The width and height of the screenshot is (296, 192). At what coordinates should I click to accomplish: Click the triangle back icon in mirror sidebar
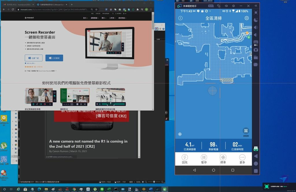256,156
